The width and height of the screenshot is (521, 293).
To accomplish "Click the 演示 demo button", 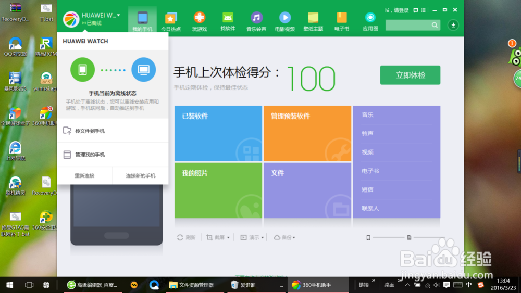I will point(250,237).
